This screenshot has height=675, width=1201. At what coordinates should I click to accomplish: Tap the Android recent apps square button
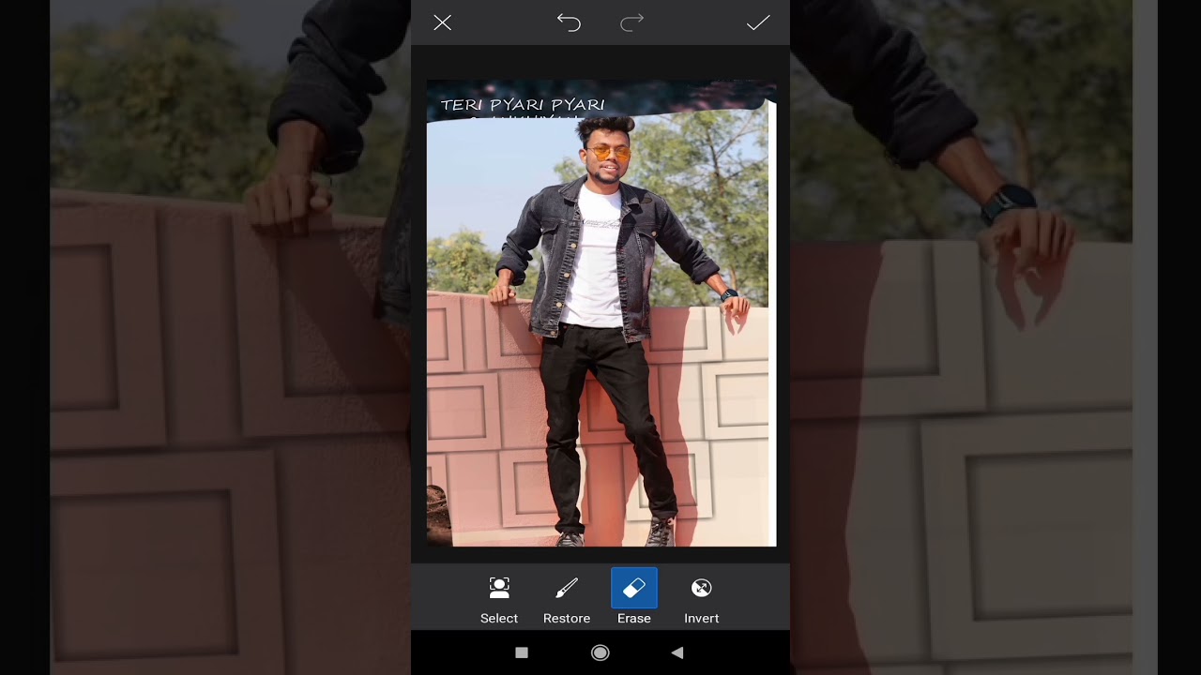pos(522,652)
